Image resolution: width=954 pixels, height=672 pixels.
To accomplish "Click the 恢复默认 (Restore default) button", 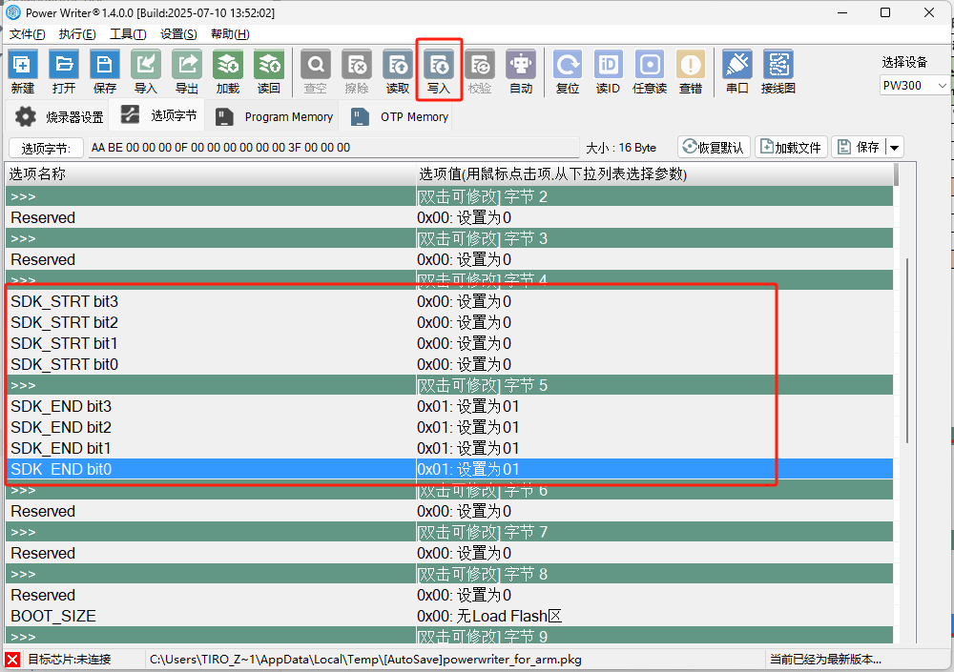I will 714,148.
